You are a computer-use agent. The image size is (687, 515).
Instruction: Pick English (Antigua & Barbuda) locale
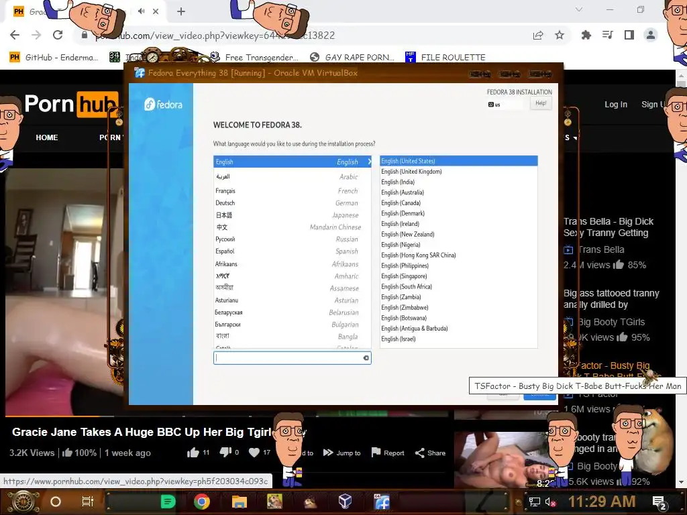click(459, 329)
